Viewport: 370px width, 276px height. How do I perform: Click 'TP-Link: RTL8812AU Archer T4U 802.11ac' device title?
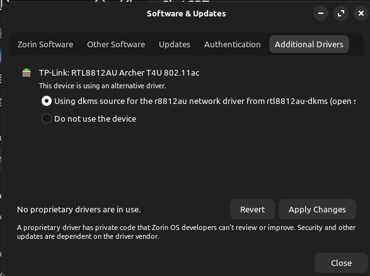[x=119, y=73]
